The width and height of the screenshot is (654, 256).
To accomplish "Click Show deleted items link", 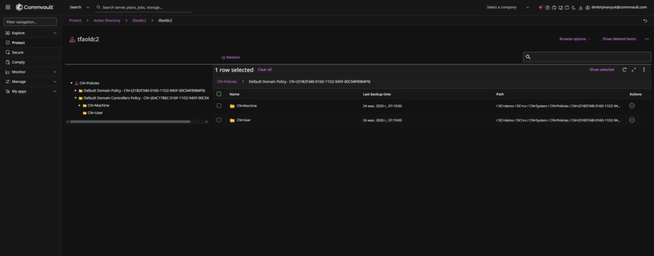I will 619,39.
